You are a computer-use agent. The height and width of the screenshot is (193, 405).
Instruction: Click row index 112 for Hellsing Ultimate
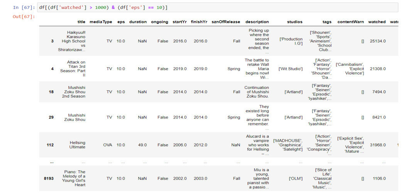click(50, 145)
